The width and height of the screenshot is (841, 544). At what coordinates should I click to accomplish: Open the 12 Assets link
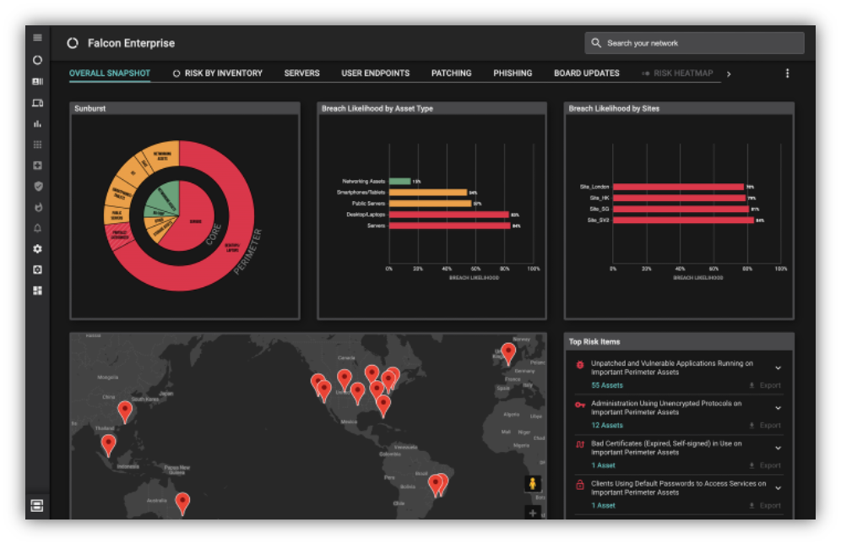pyautogui.click(x=606, y=426)
